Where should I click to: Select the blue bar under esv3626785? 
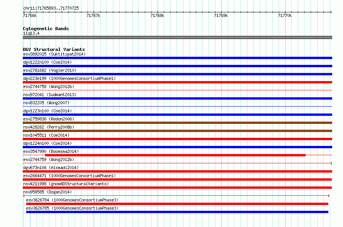click(x=177, y=212)
